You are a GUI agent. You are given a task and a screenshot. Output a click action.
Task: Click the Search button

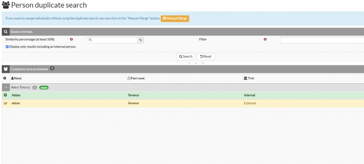pyautogui.click(x=186, y=56)
